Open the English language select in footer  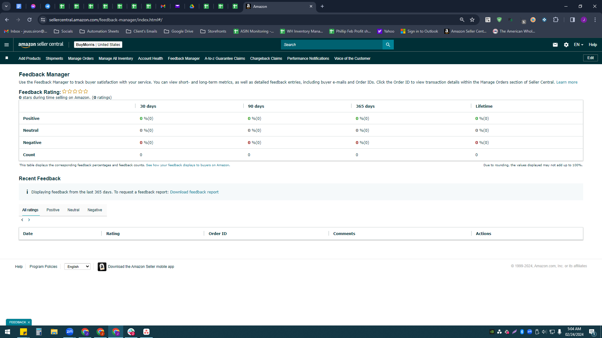tap(77, 267)
